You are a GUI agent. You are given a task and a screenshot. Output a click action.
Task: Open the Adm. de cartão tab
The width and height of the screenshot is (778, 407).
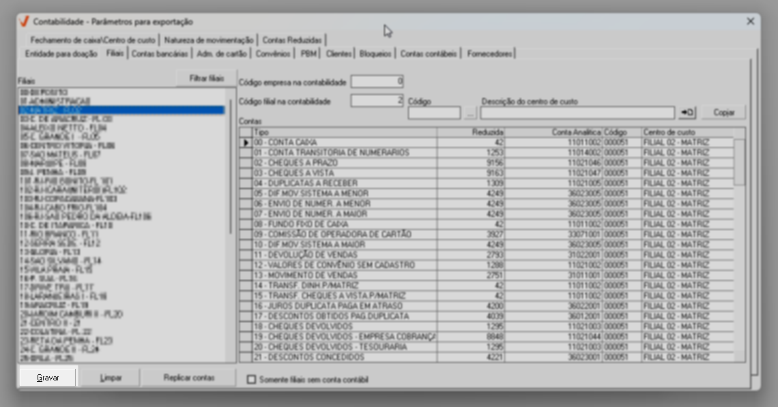click(222, 54)
